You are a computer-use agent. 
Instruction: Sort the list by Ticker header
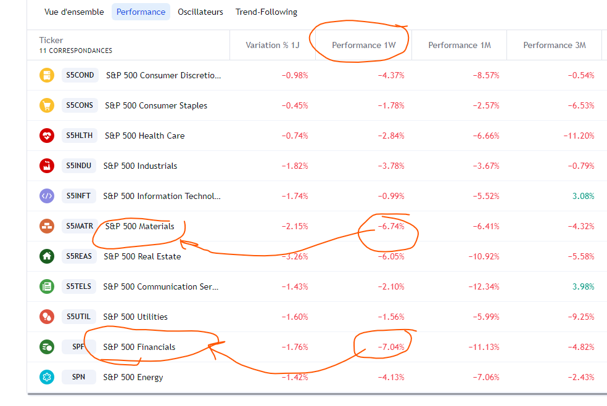pyautogui.click(x=51, y=40)
